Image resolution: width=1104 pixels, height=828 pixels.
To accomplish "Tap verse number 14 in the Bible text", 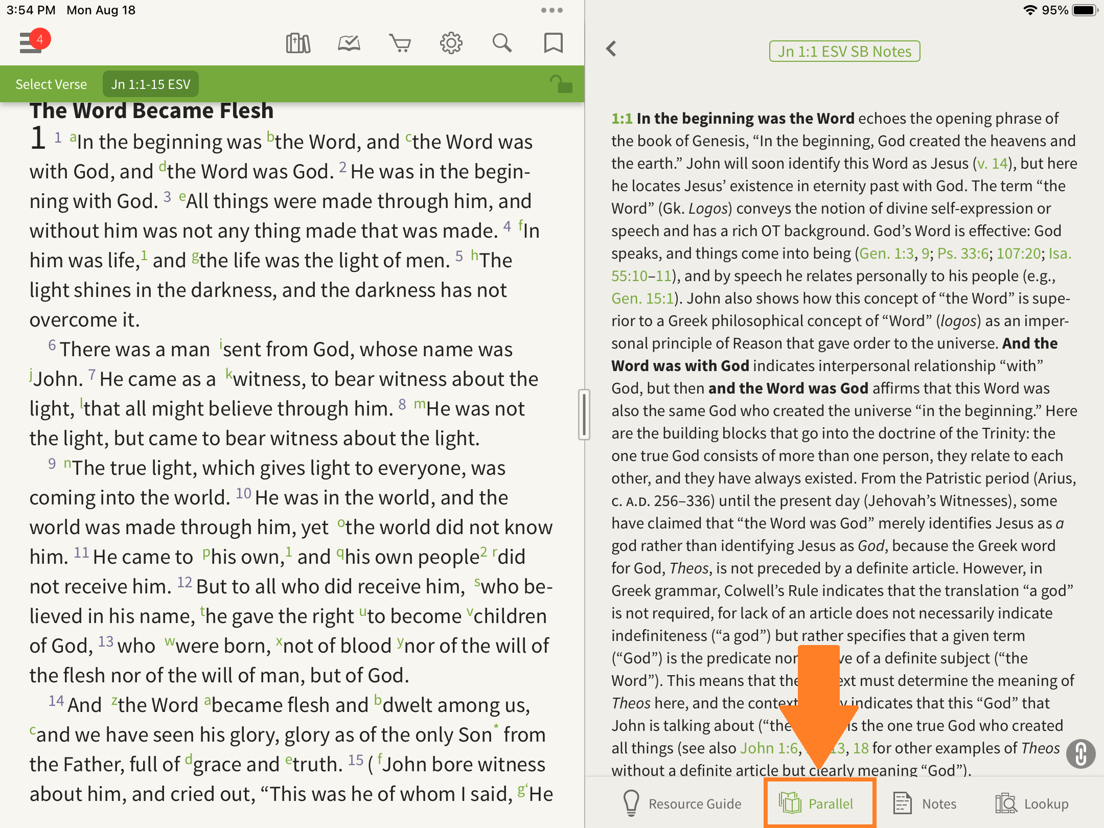I will [x=56, y=701].
